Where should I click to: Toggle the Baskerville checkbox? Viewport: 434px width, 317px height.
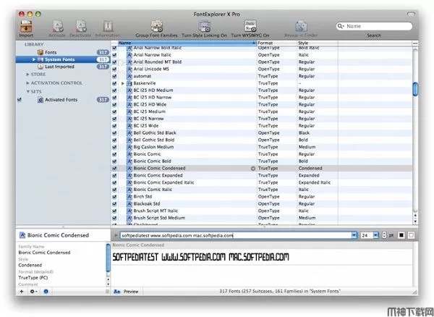114,83
